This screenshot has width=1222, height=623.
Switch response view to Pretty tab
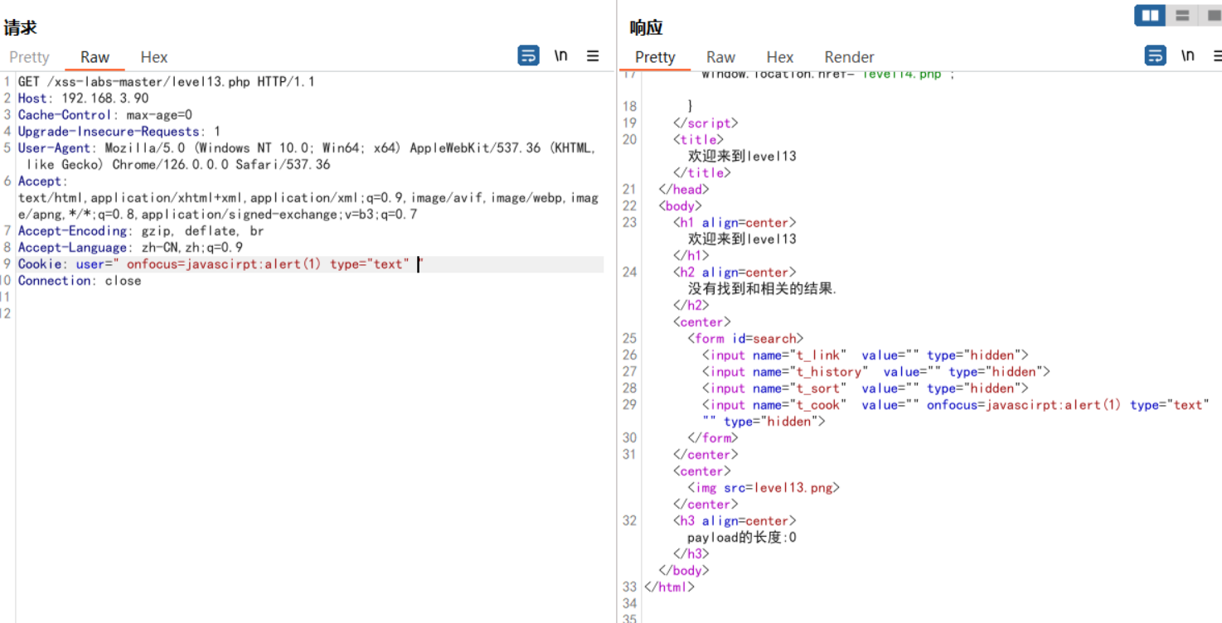tap(655, 57)
